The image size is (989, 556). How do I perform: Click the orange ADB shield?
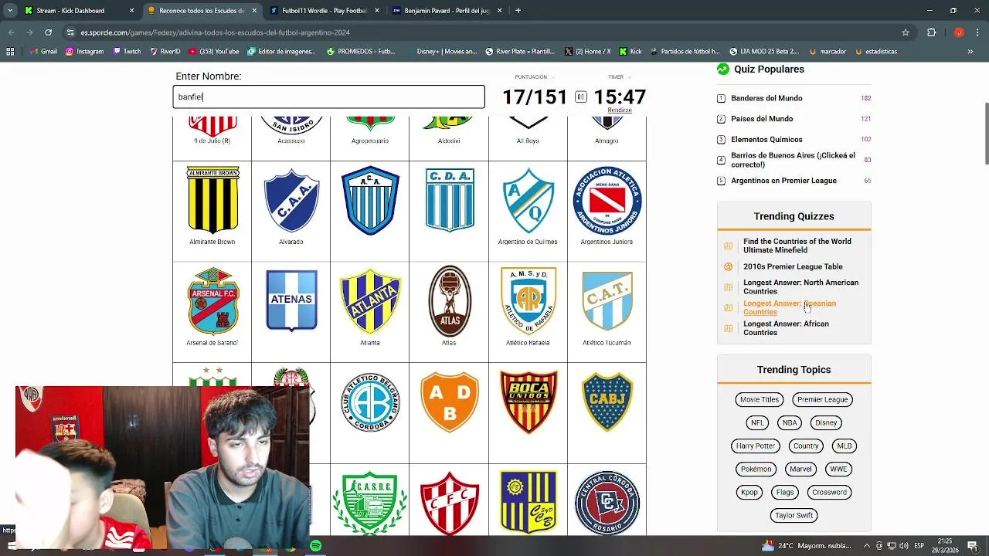(x=450, y=402)
